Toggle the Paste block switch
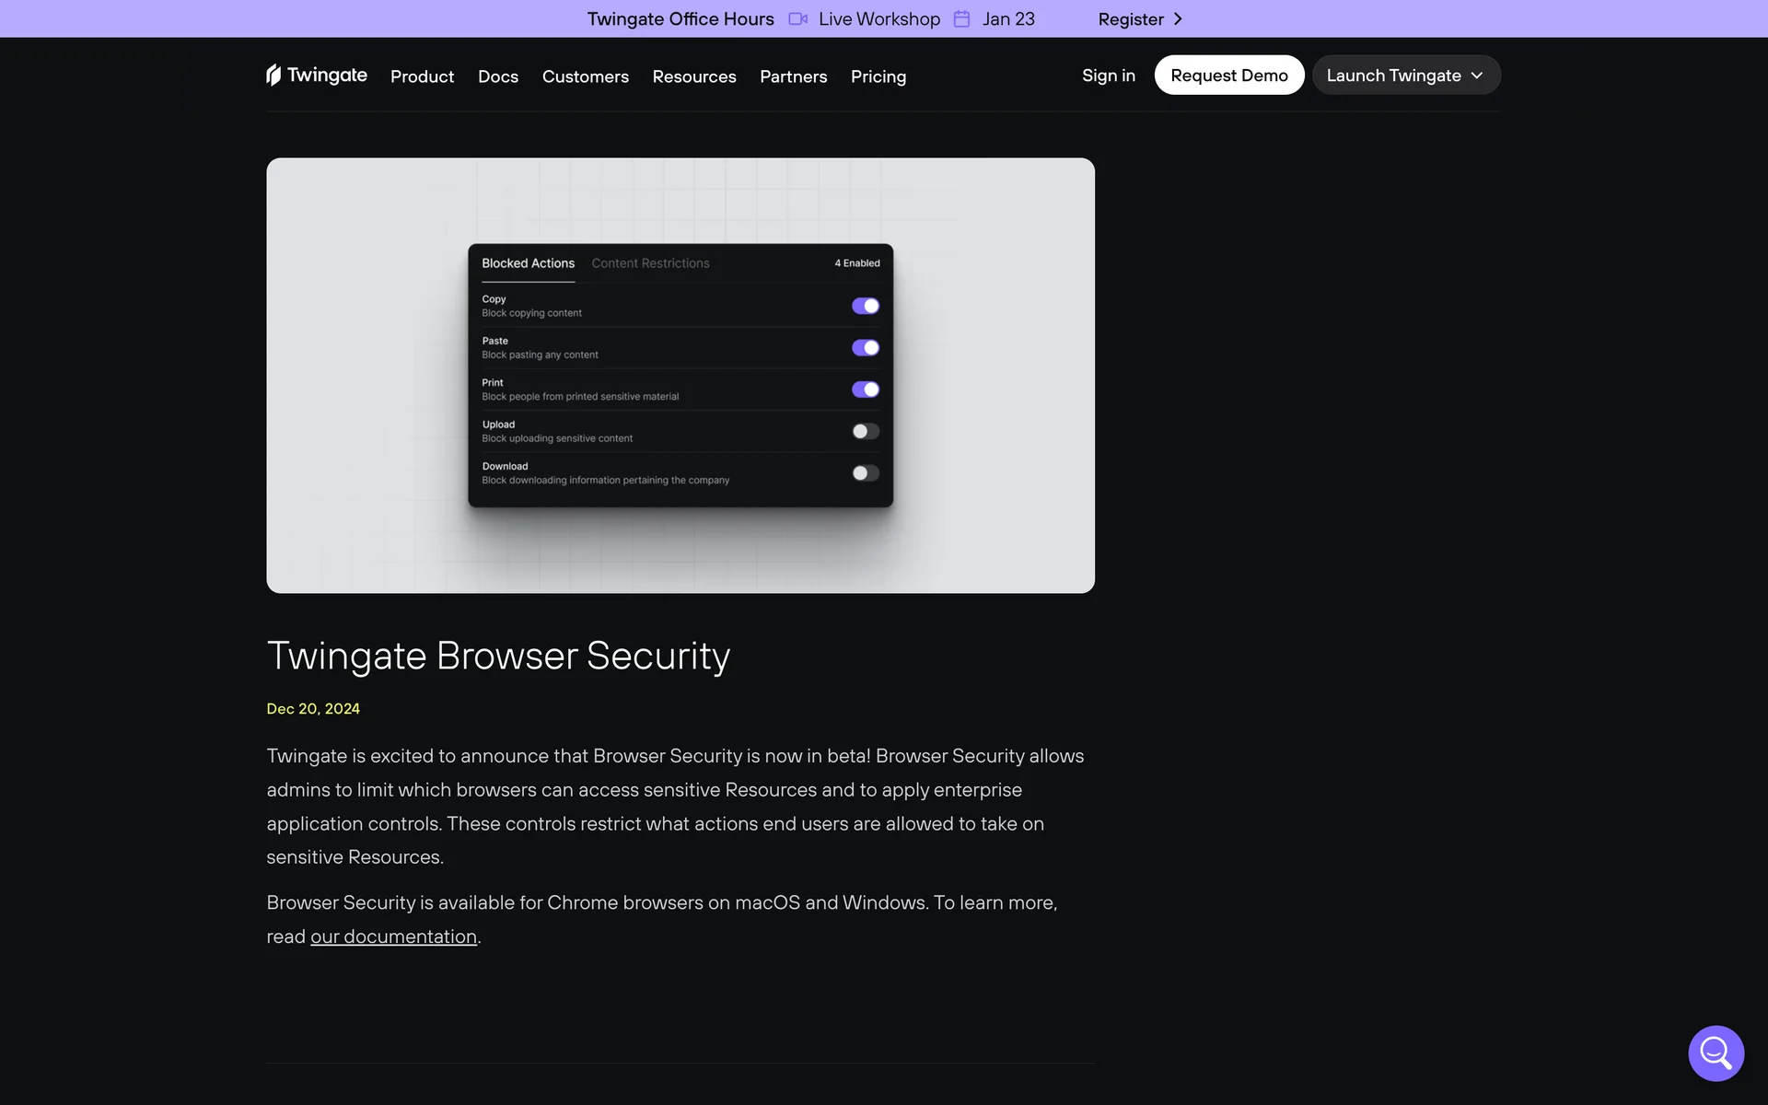1768x1105 pixels. point(865,347)
